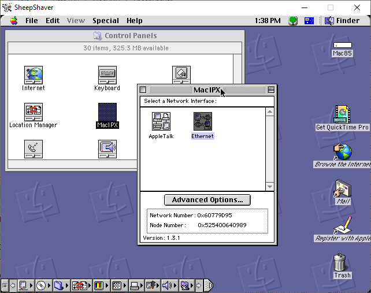This screenshot has height=293, width=371.
Task: Click the menu bar clock
Action: [x=268, y=21]
